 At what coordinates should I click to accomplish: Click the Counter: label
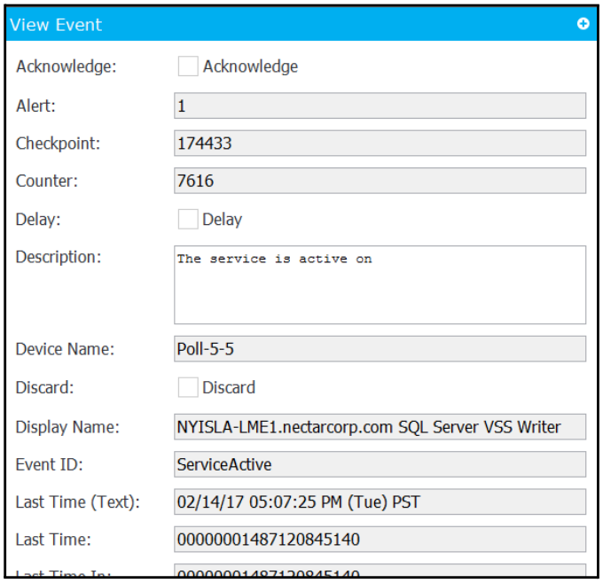click(x=47, y=181)
